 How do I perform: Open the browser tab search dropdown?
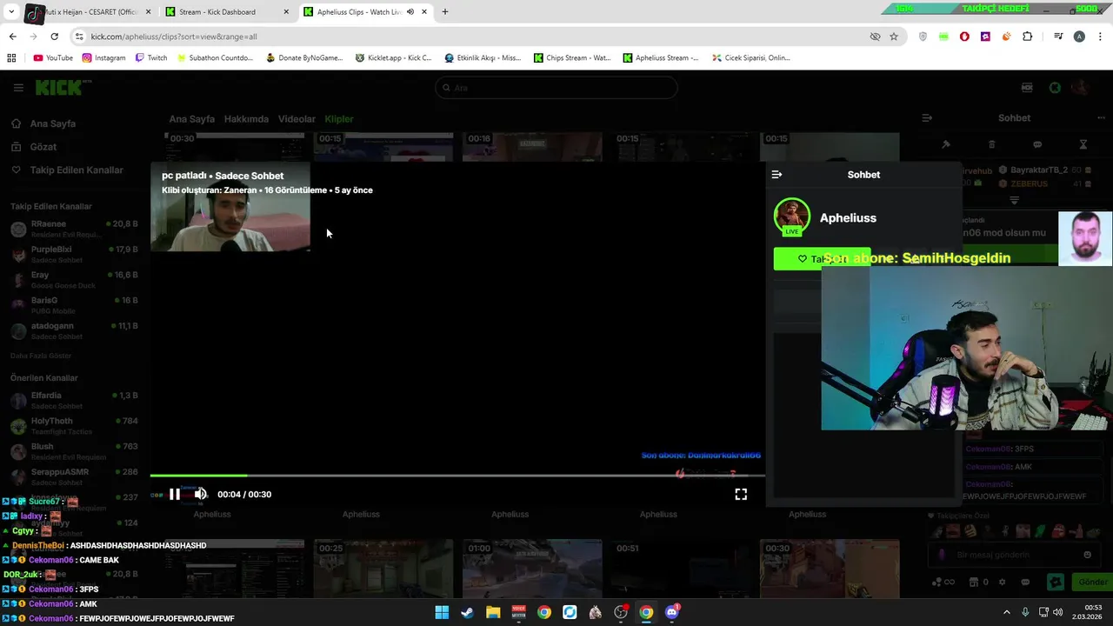(x=11, y=12)
